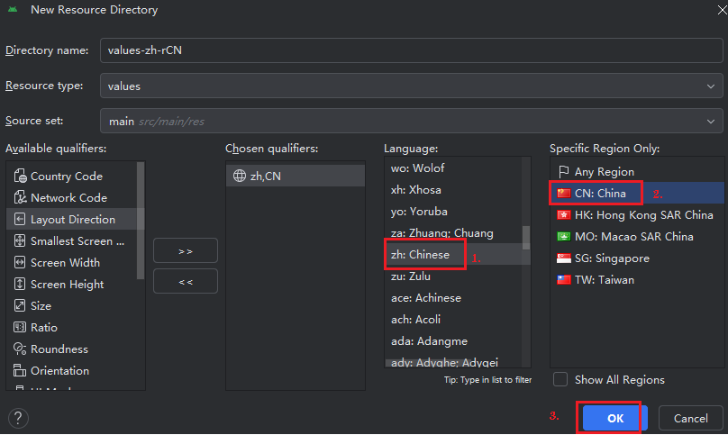Screen dimensions: 728x435
Task: Click the globe icon beside zh,CN
Action: tap(239, 176)
